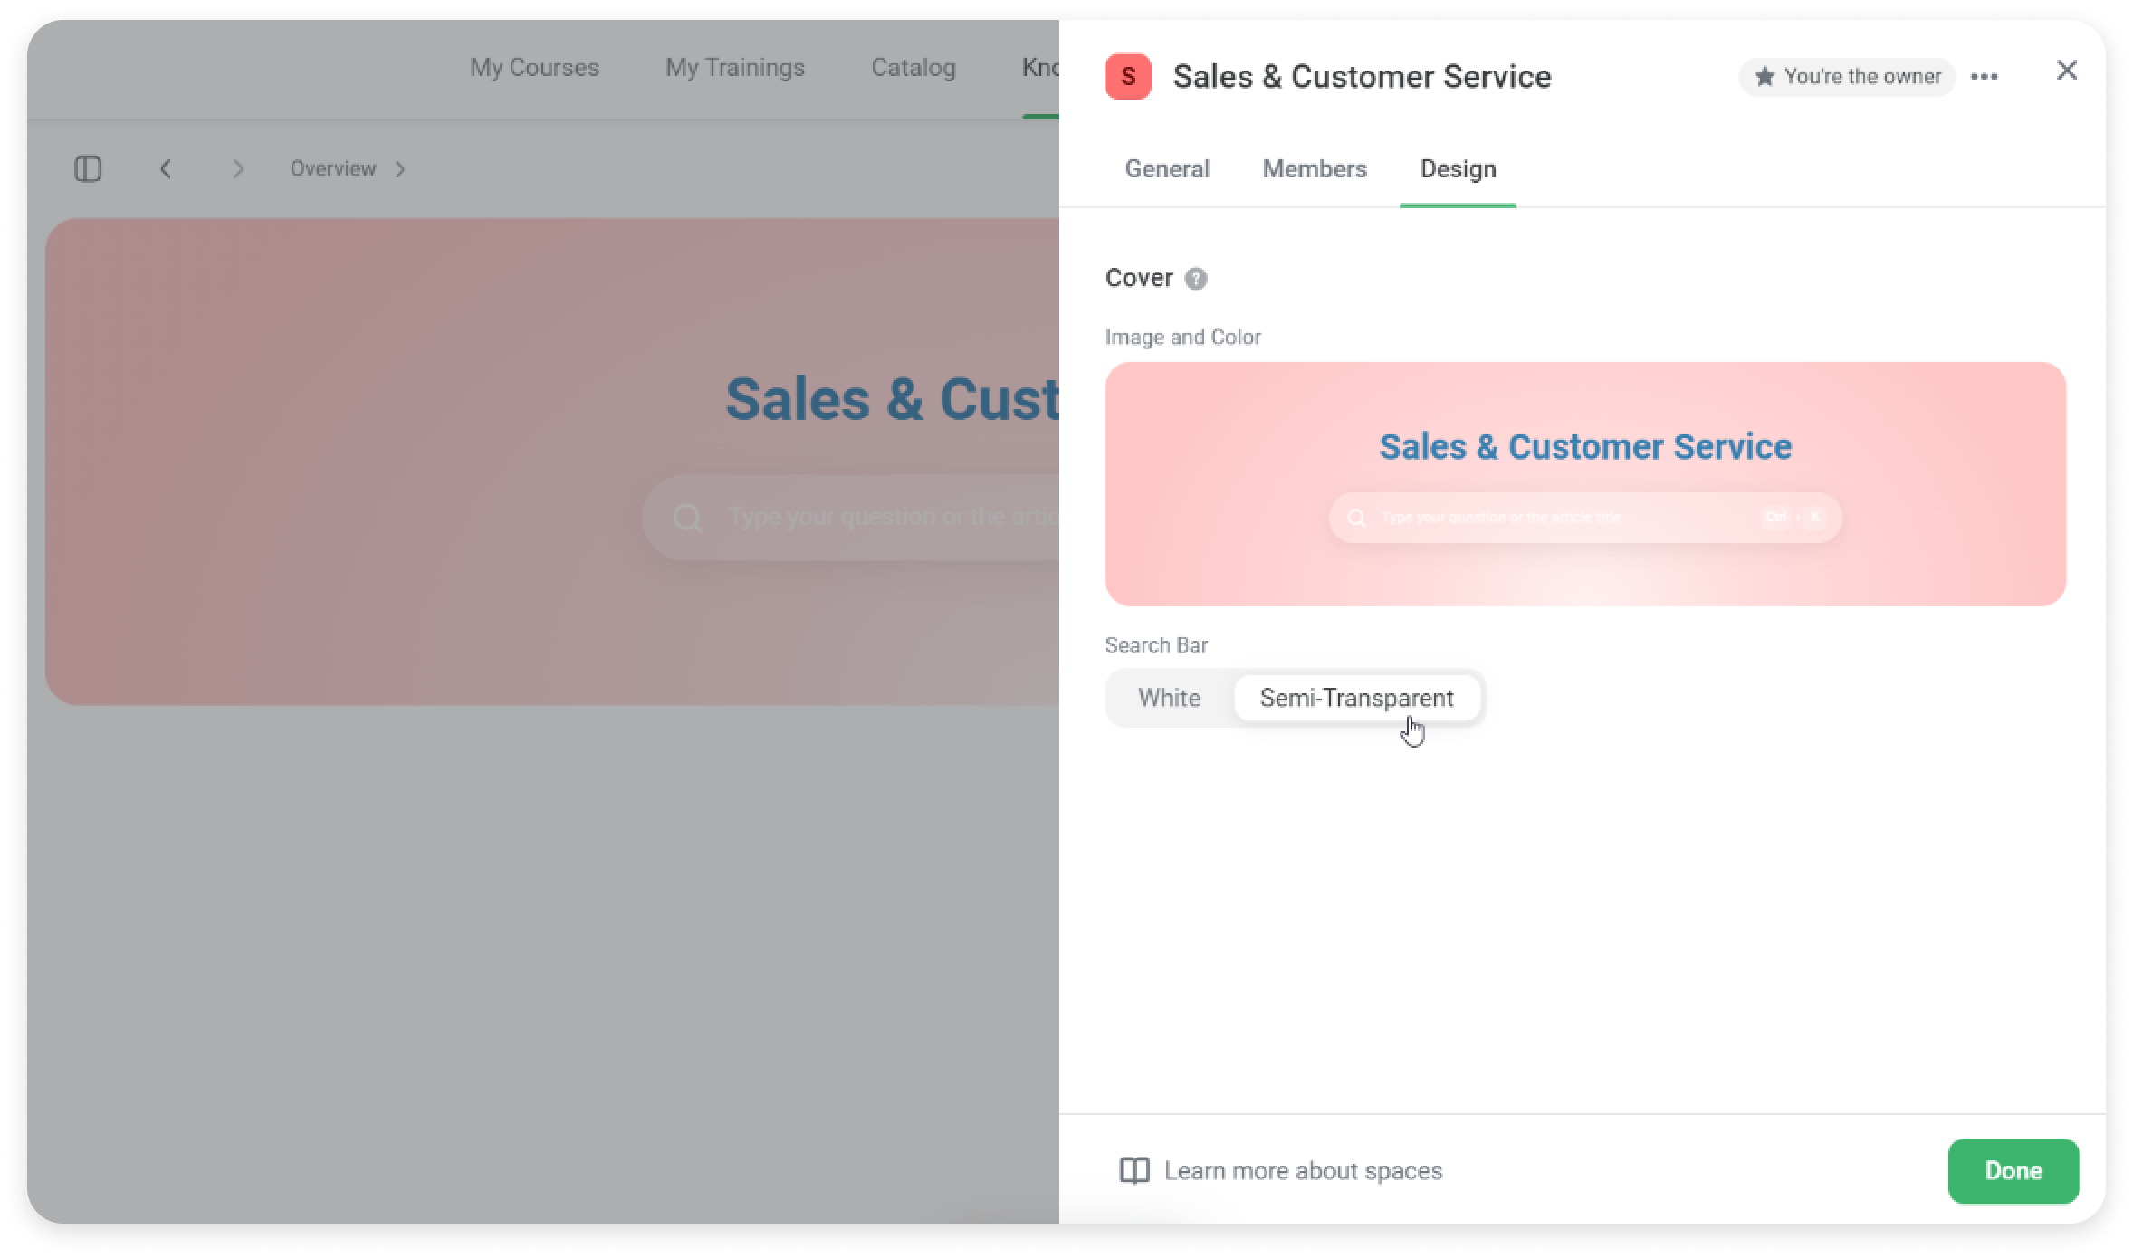Open the three-dot more options menu
2133x1258 pixels.
pyautogui.click(x=1985, y=77)
